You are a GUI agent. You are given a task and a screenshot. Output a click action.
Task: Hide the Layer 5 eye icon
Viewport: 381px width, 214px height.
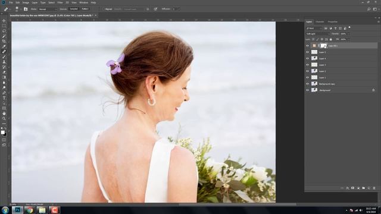click(x=307, y=52)
